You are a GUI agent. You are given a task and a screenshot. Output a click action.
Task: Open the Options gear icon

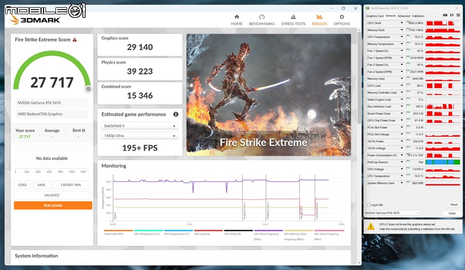[x=342, y=17]
